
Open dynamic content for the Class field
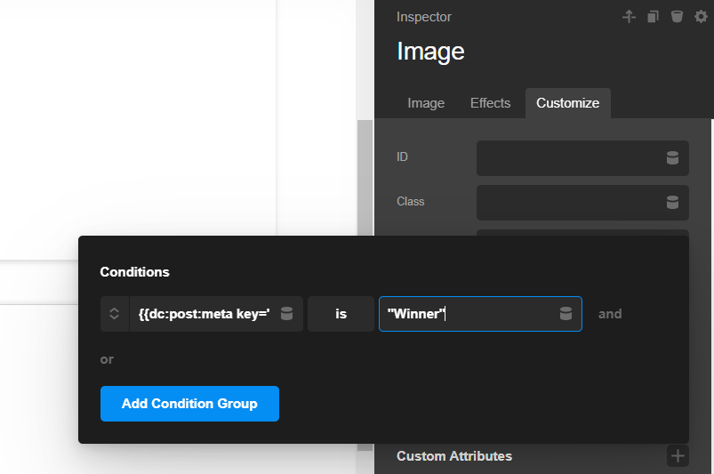click(x=672, y=202)
